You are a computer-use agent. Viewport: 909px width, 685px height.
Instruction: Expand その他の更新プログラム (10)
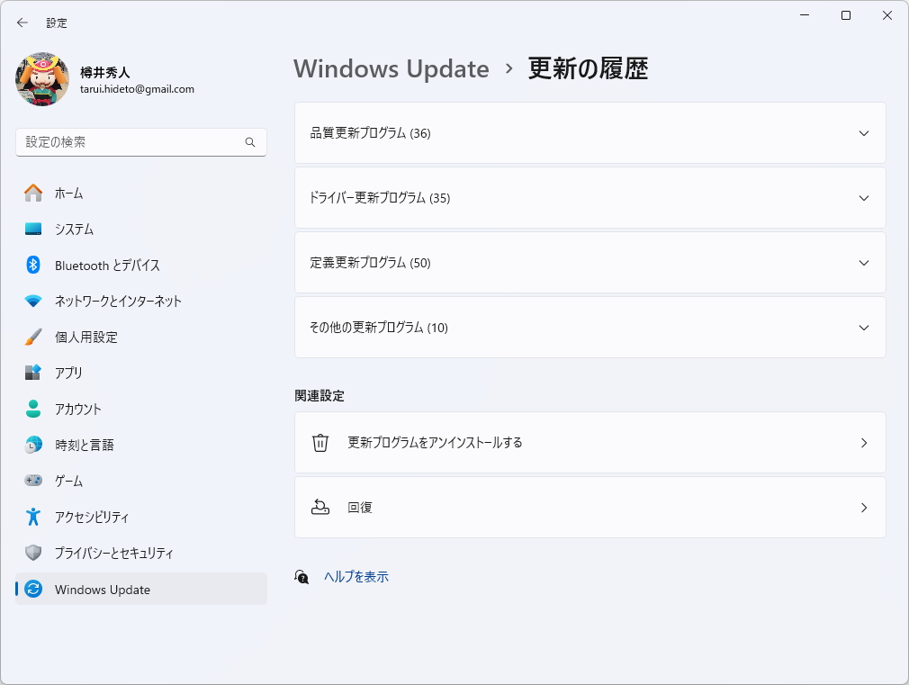[x=589, y=328]
